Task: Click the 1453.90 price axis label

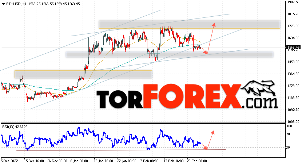Action: (293, 62)
